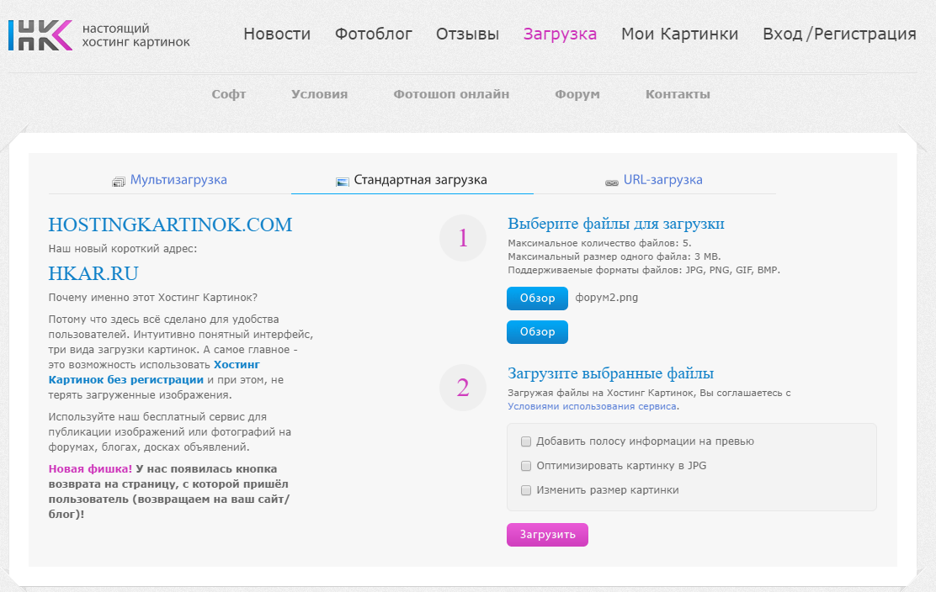
Task: Enable Добавить полосу информации на превью checkbox
Action: coord(526,441)
